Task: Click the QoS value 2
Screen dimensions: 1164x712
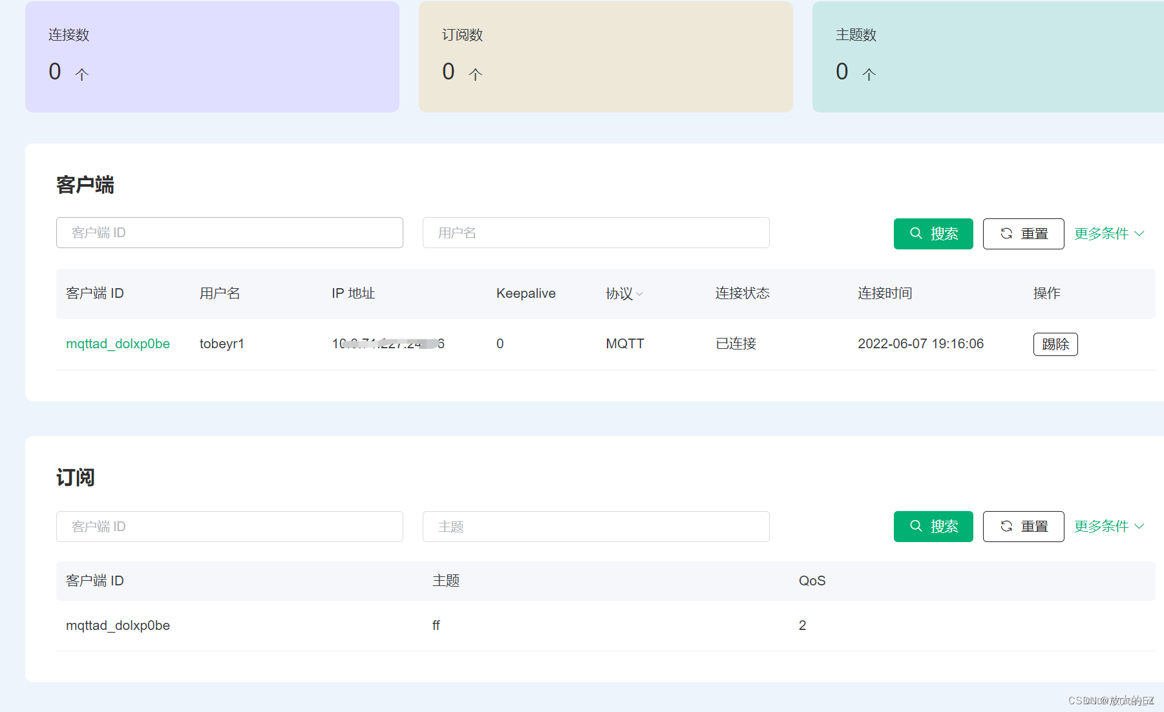Action: 802,625
